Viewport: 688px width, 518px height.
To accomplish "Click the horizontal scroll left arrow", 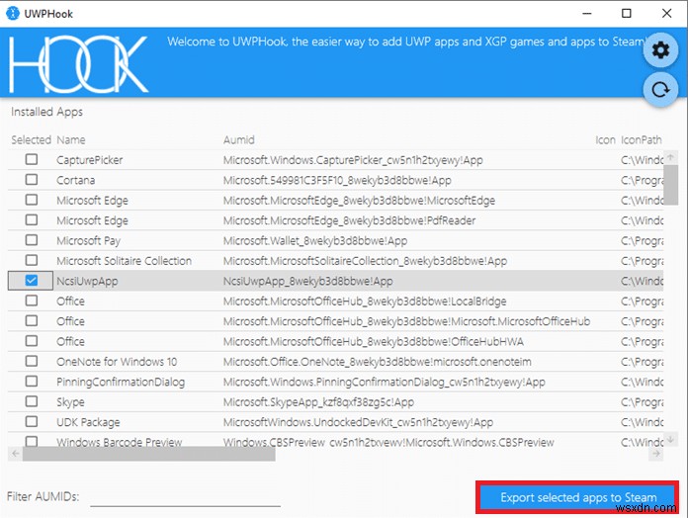I will pyautogui.click(x=16, y=454).
